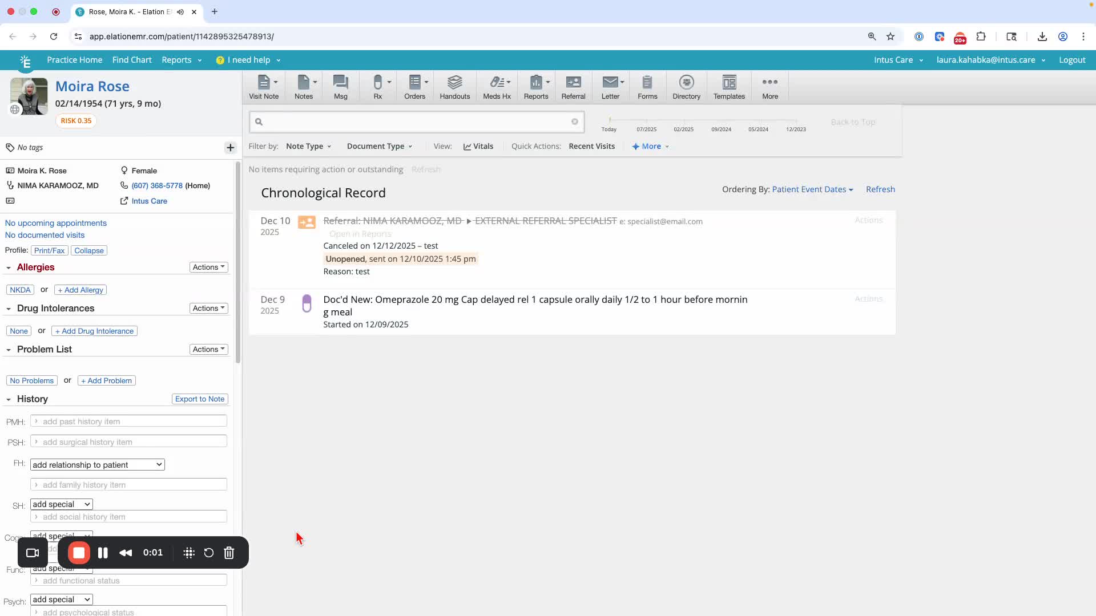Image resolution: width=1096 pixels, height=616 pixels.
Task: Go to Practice Home
Action: (75, 60)
